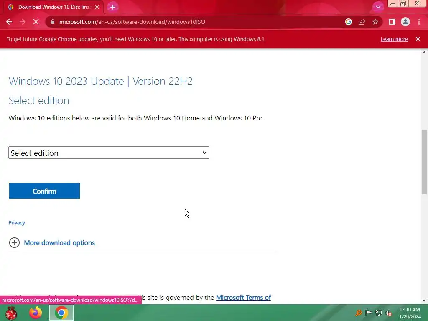Screen dimensions: 428x321
Task: Open the Learn more link
Action: 394,39
